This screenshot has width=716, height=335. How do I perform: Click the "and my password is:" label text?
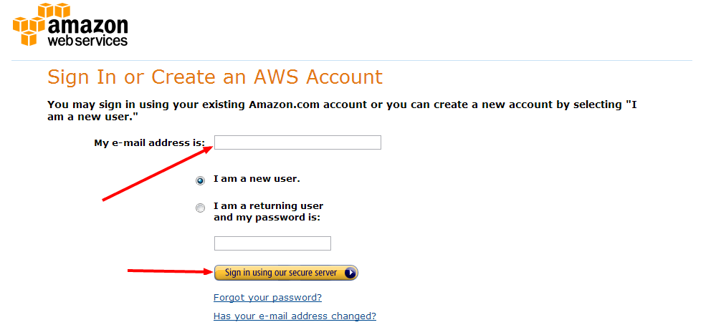coord(267,218)
